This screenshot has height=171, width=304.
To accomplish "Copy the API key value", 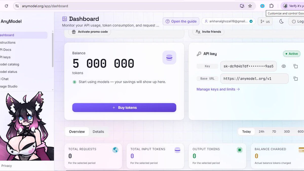I will tap(296, 66).
